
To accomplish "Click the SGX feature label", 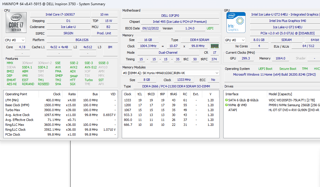I will [73, 84].
